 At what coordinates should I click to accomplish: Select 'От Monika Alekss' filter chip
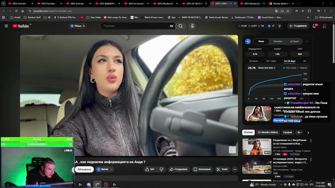click(x=268, y=132)
